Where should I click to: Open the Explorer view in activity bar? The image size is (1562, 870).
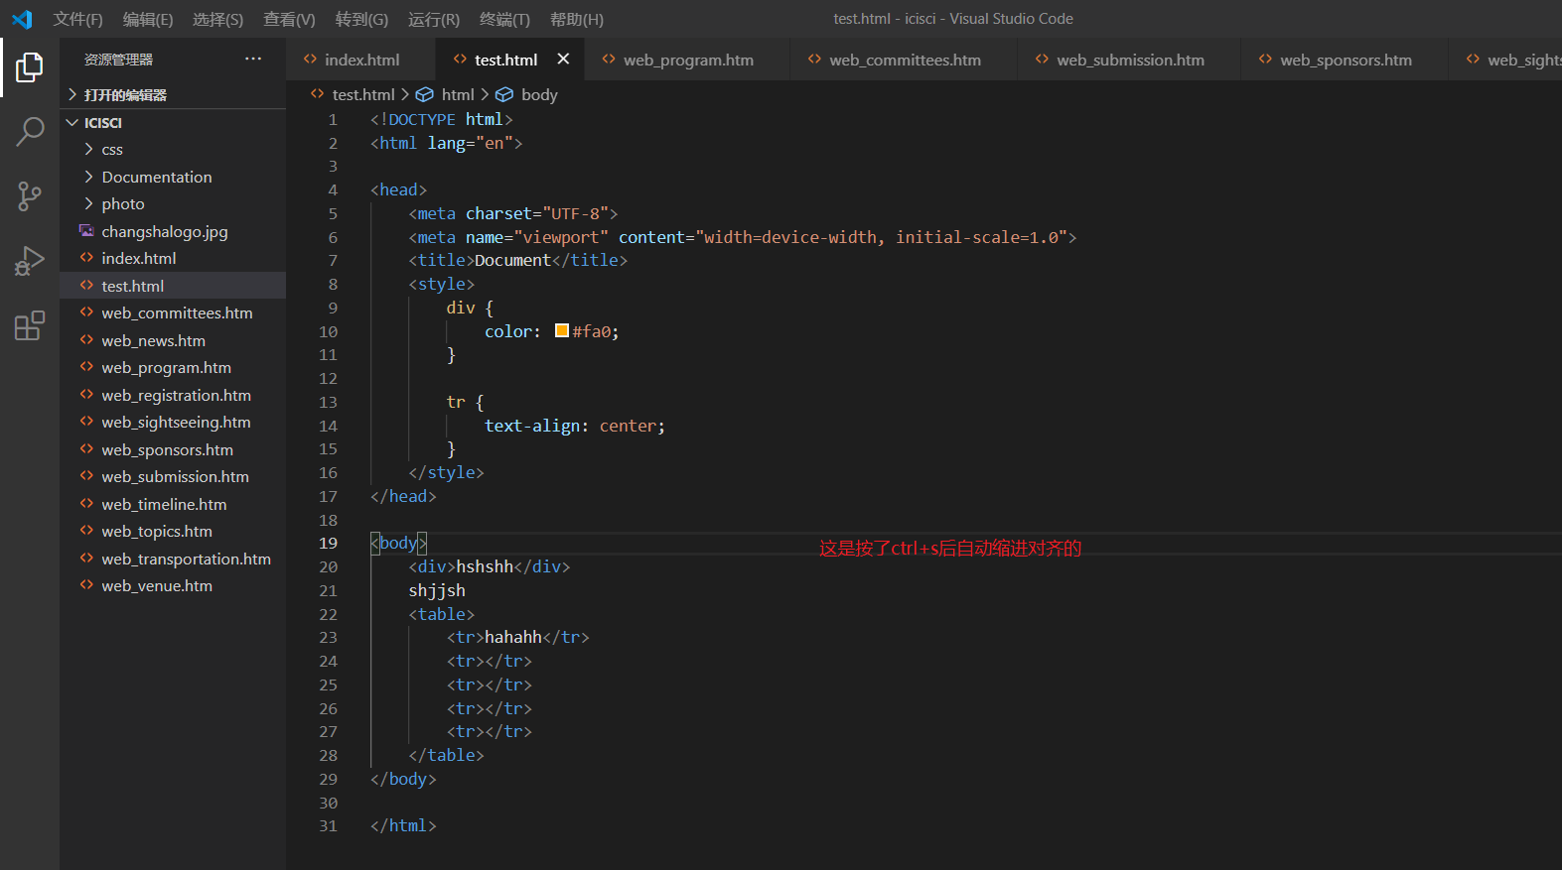click(30, 67)
